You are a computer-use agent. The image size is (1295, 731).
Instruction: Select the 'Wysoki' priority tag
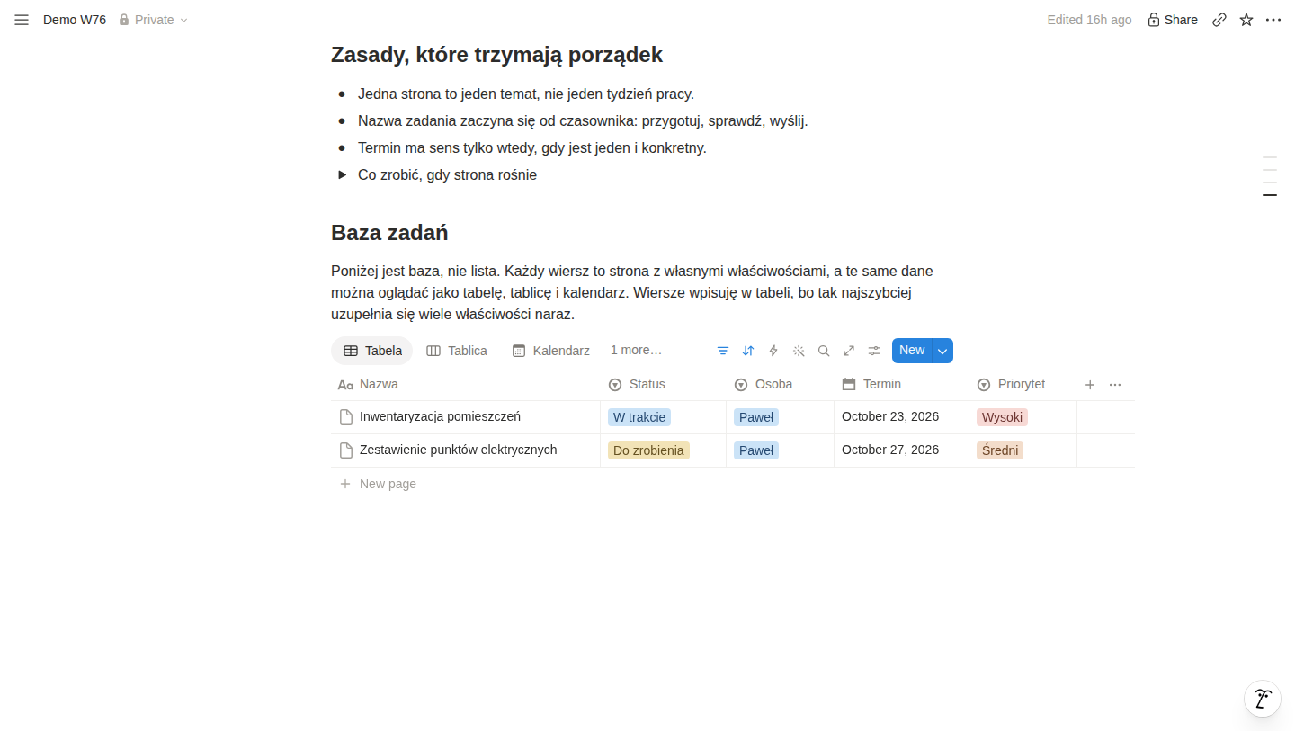[x=1002, y=417]
